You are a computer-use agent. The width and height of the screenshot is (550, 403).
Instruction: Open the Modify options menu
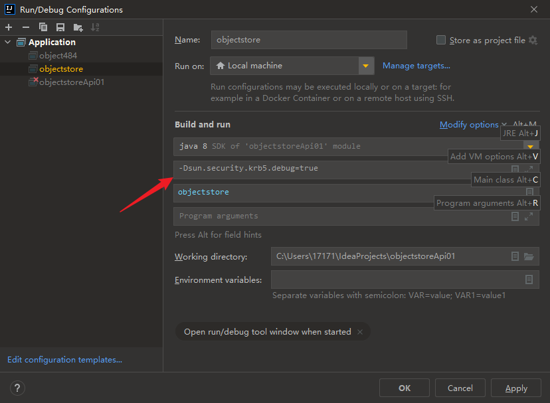469,125
